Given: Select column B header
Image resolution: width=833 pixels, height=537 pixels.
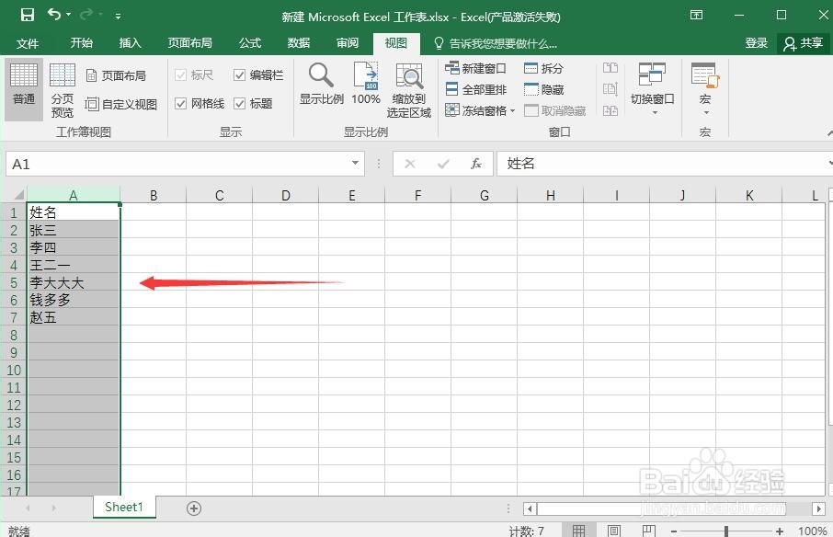Looking at the screenshot, I should tap(153, 196).
